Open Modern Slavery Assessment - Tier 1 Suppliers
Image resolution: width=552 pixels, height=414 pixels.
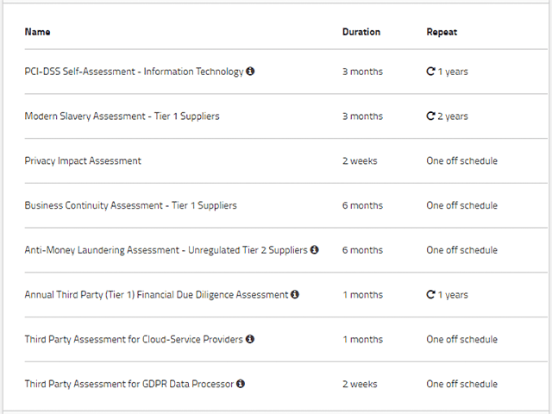tap(122, 116)
